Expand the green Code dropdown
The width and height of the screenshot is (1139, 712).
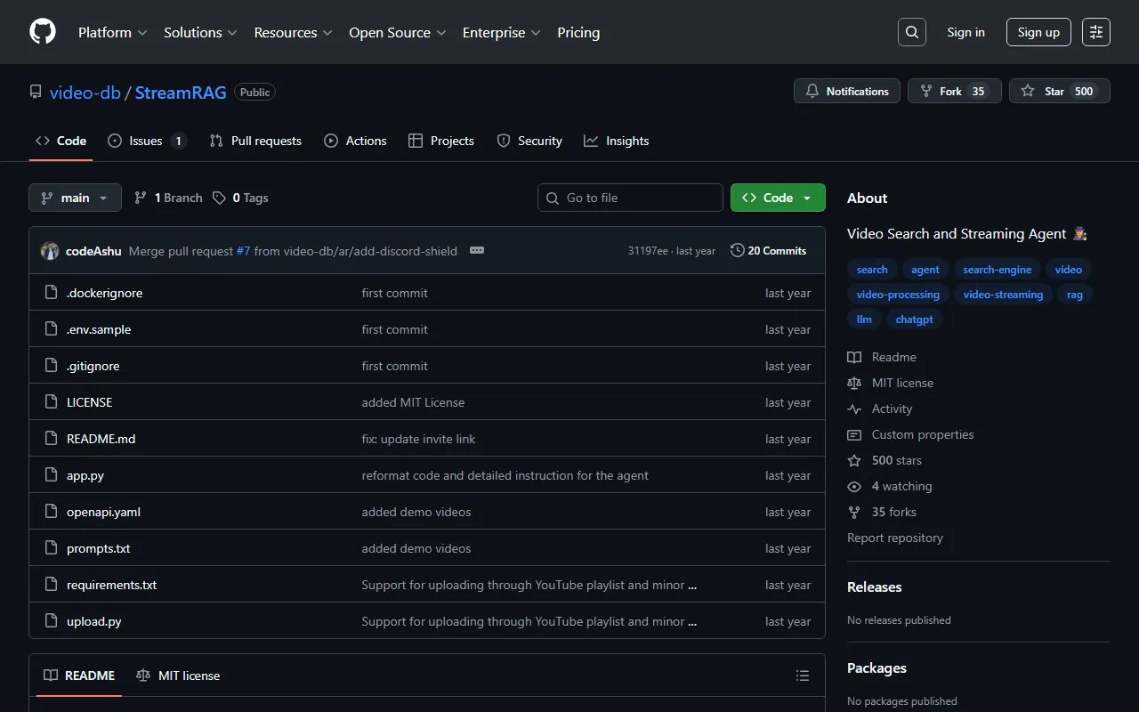pos(778,198)
